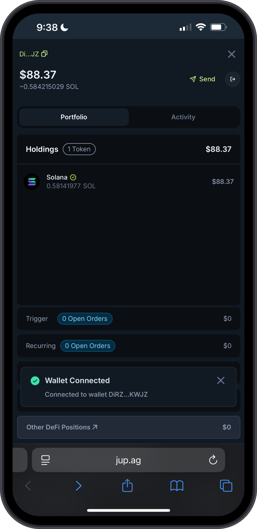257x529 pixels.
Task: Switch to the Activity tab
Action: coord(183,117)
